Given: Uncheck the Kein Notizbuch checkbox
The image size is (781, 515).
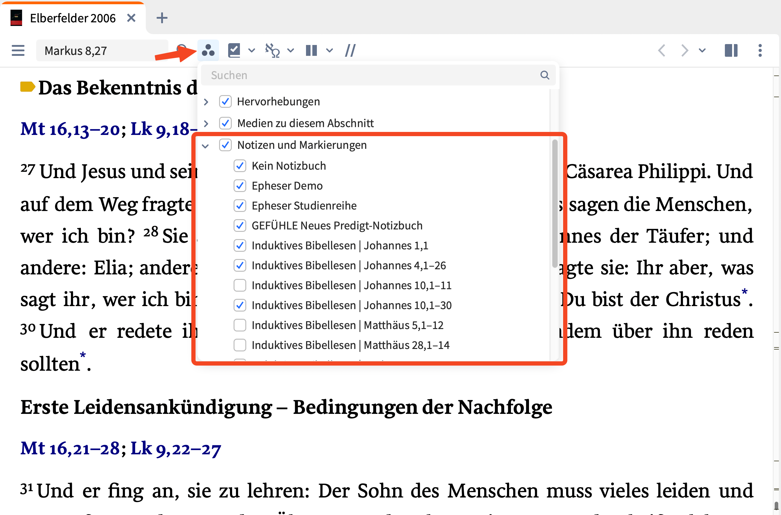Looking at the screenshot, I should click(x=240, y=166).
